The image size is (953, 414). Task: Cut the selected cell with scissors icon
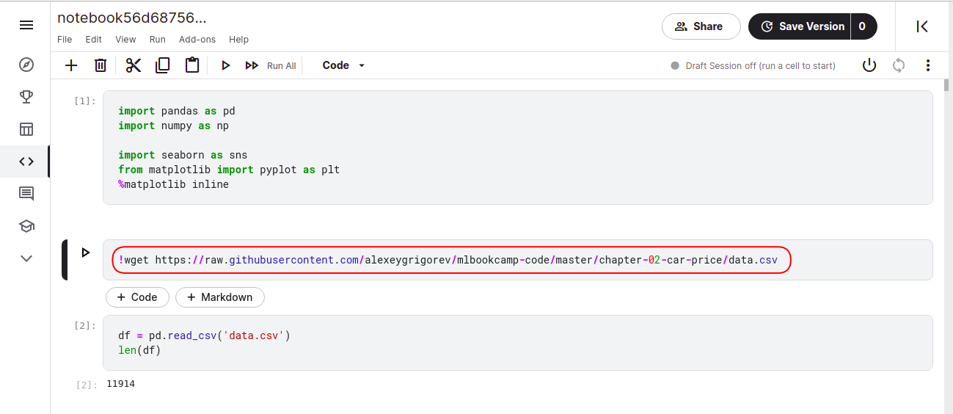pos(133,65)
